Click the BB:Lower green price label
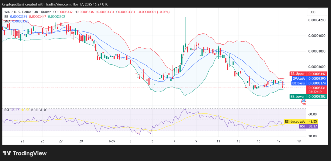The width and height of the screenshot is (331, 161). 298,97
